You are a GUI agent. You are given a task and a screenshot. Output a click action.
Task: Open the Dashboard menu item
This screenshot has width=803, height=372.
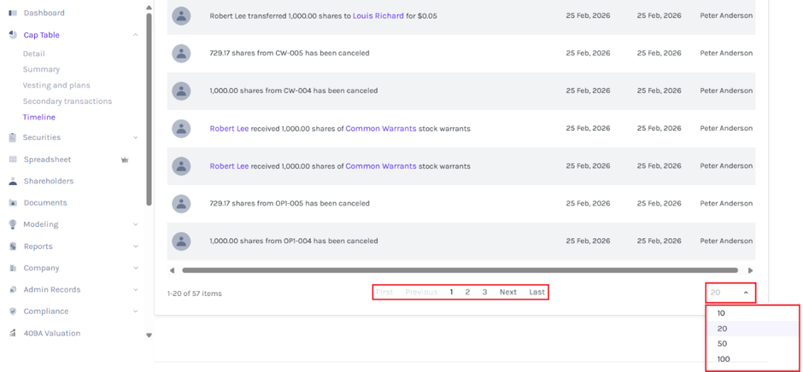click(x=44, y=13)
